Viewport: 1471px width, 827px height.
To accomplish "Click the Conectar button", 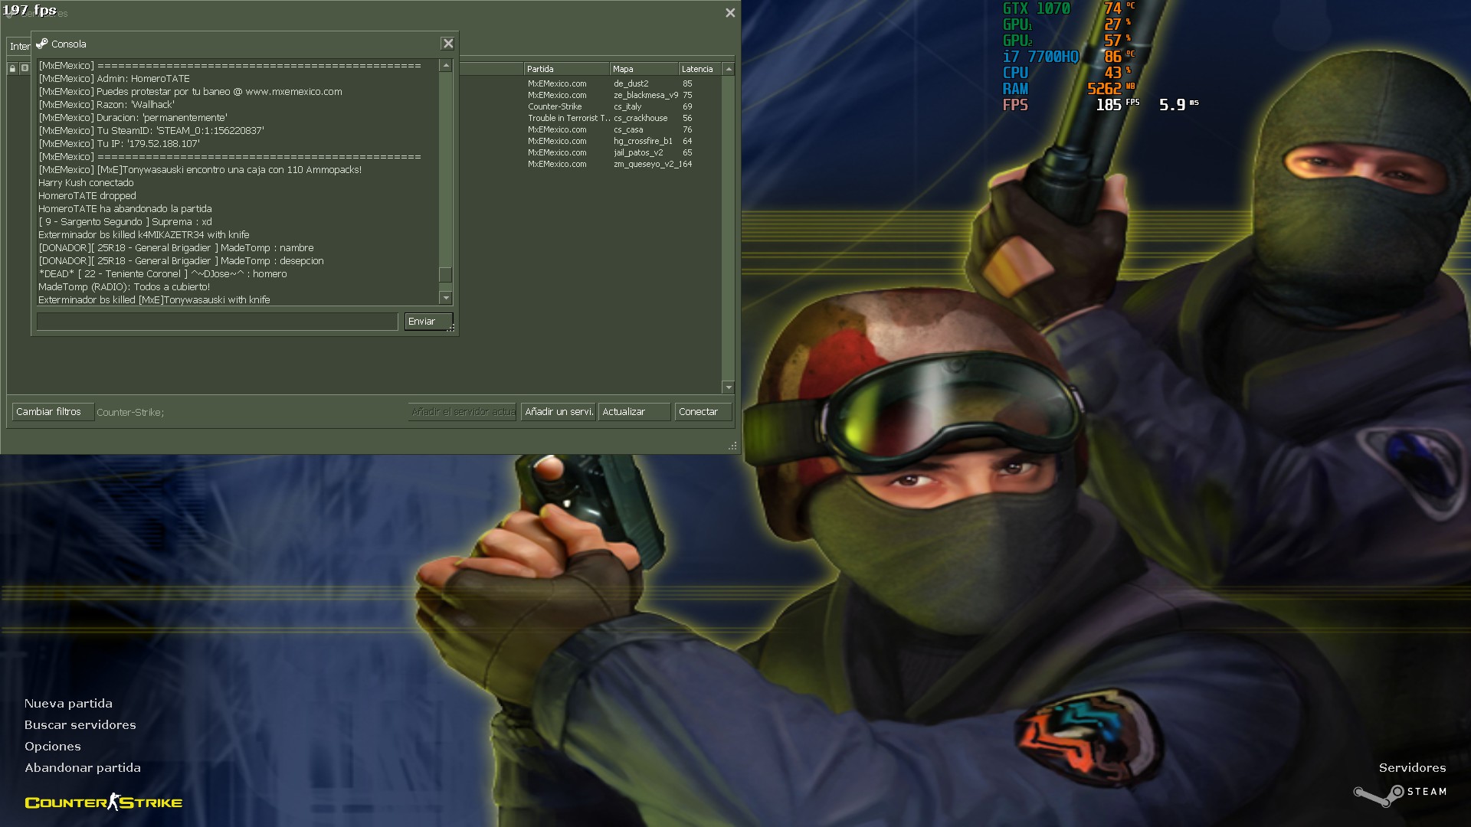I will [x=703, y=412].
